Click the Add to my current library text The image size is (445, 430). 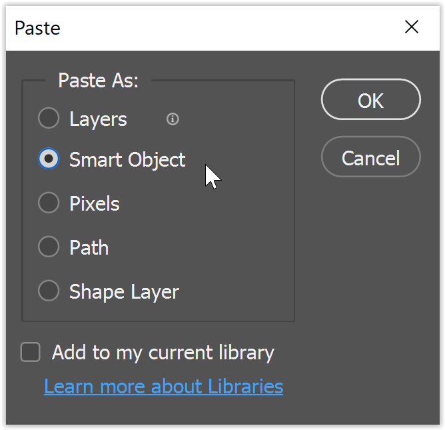tap(163, 352)
